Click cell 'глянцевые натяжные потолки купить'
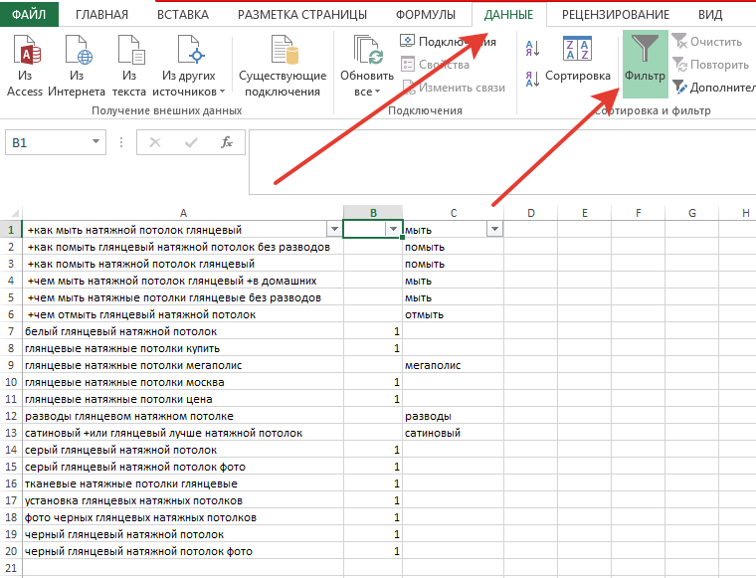The image size is (756, 578). [x=183, y=348]
